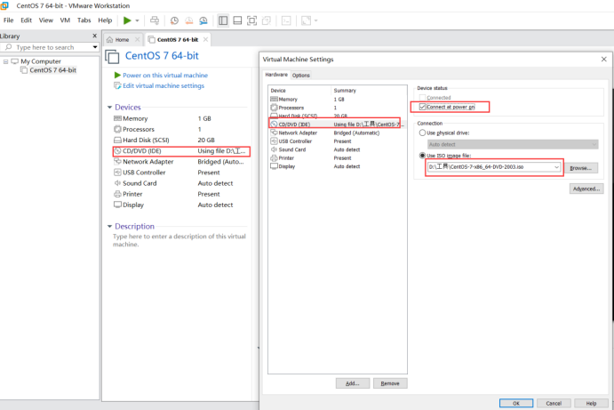Screen dimensions: 614x410
Task: Select the Use physical drive radio button
Action: click(x=423, y=133)
